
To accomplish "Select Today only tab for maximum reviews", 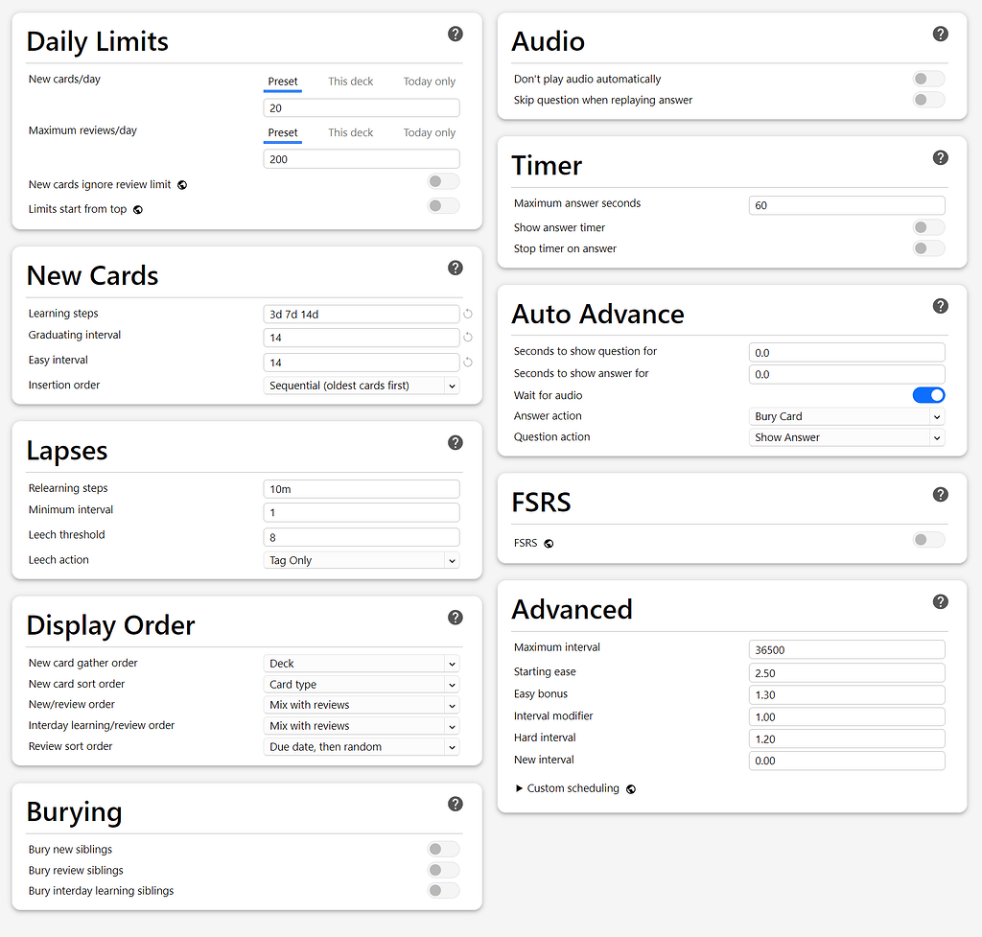I will [429, 132].
